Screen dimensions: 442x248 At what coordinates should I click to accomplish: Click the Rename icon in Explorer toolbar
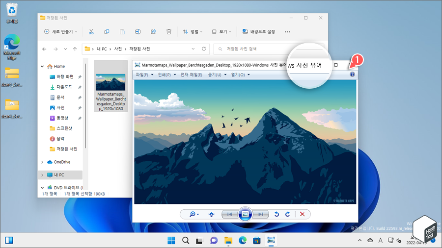138,32
